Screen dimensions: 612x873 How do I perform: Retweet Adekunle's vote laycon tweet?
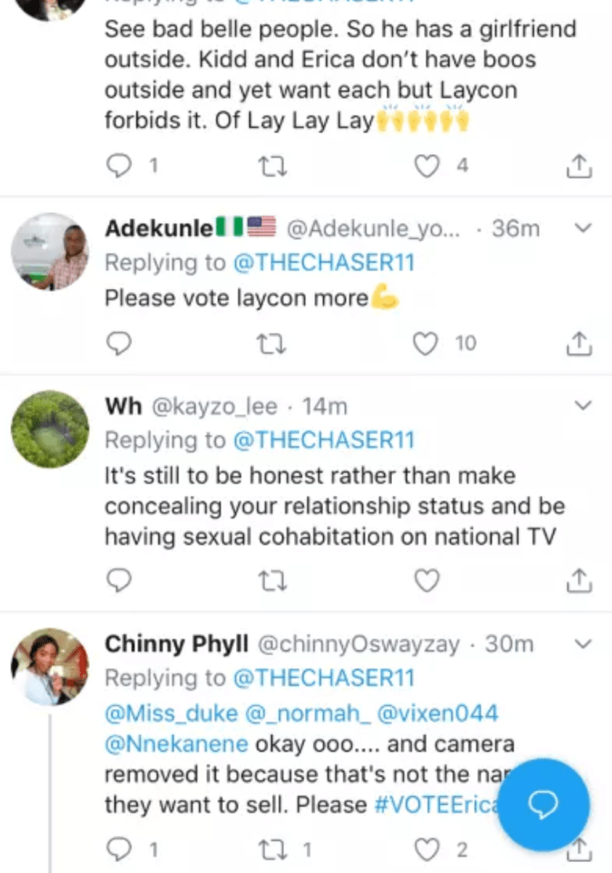click(274, 344)
